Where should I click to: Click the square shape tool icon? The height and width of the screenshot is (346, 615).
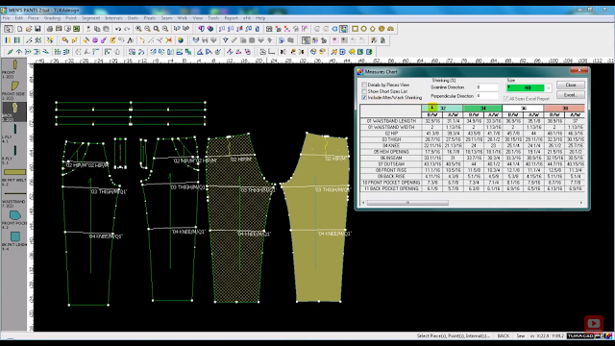coord(355,29)
